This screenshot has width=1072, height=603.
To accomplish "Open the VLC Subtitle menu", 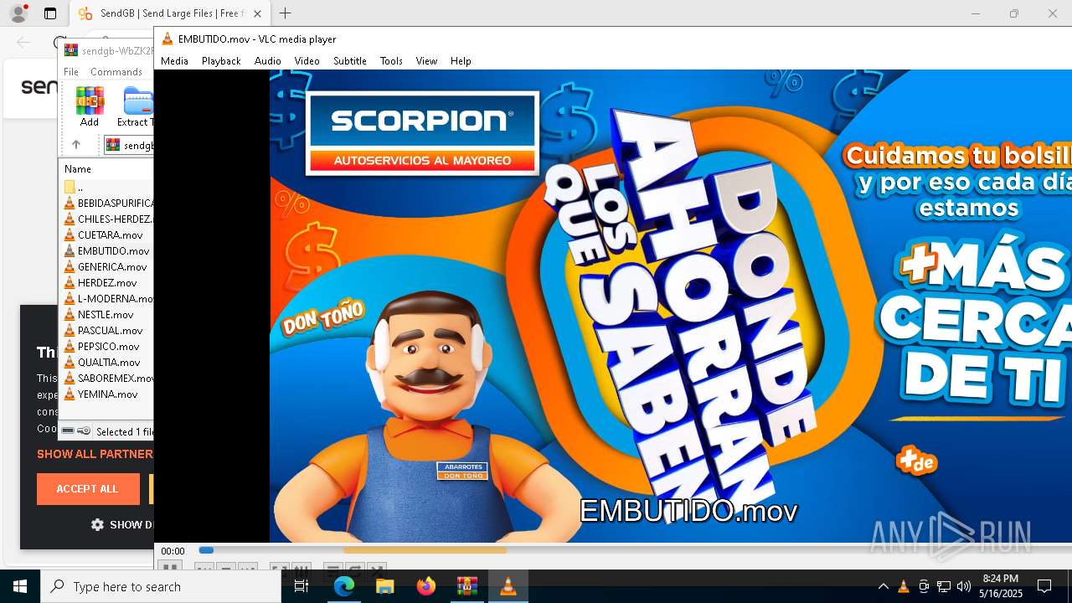I will click(x=349, y=60).
